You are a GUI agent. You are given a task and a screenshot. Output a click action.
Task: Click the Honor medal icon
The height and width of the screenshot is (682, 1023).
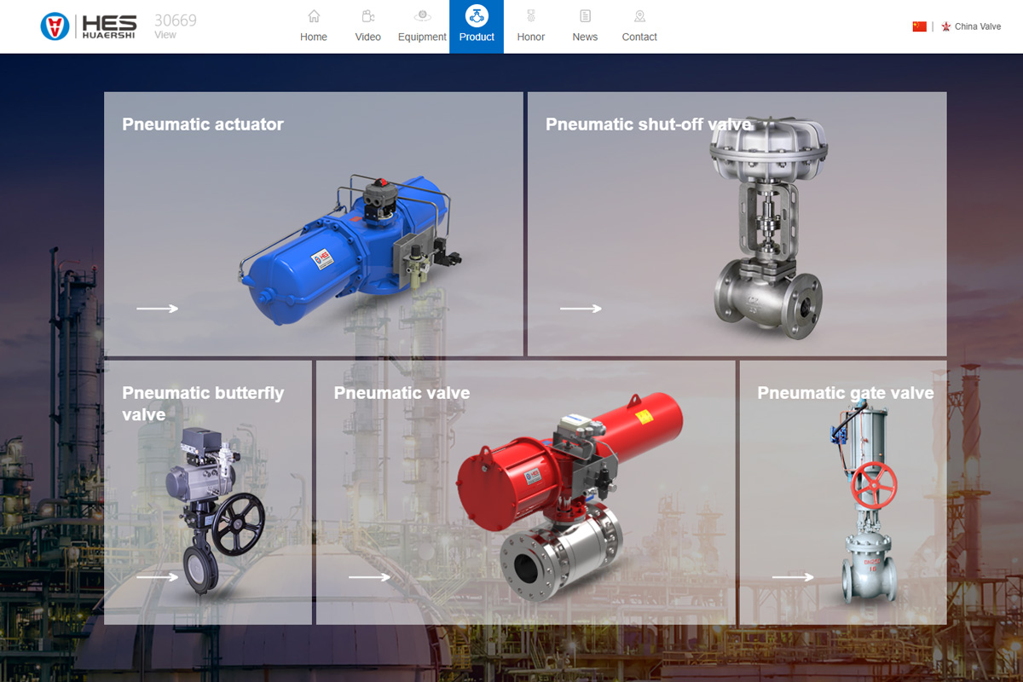click(531, 16)
